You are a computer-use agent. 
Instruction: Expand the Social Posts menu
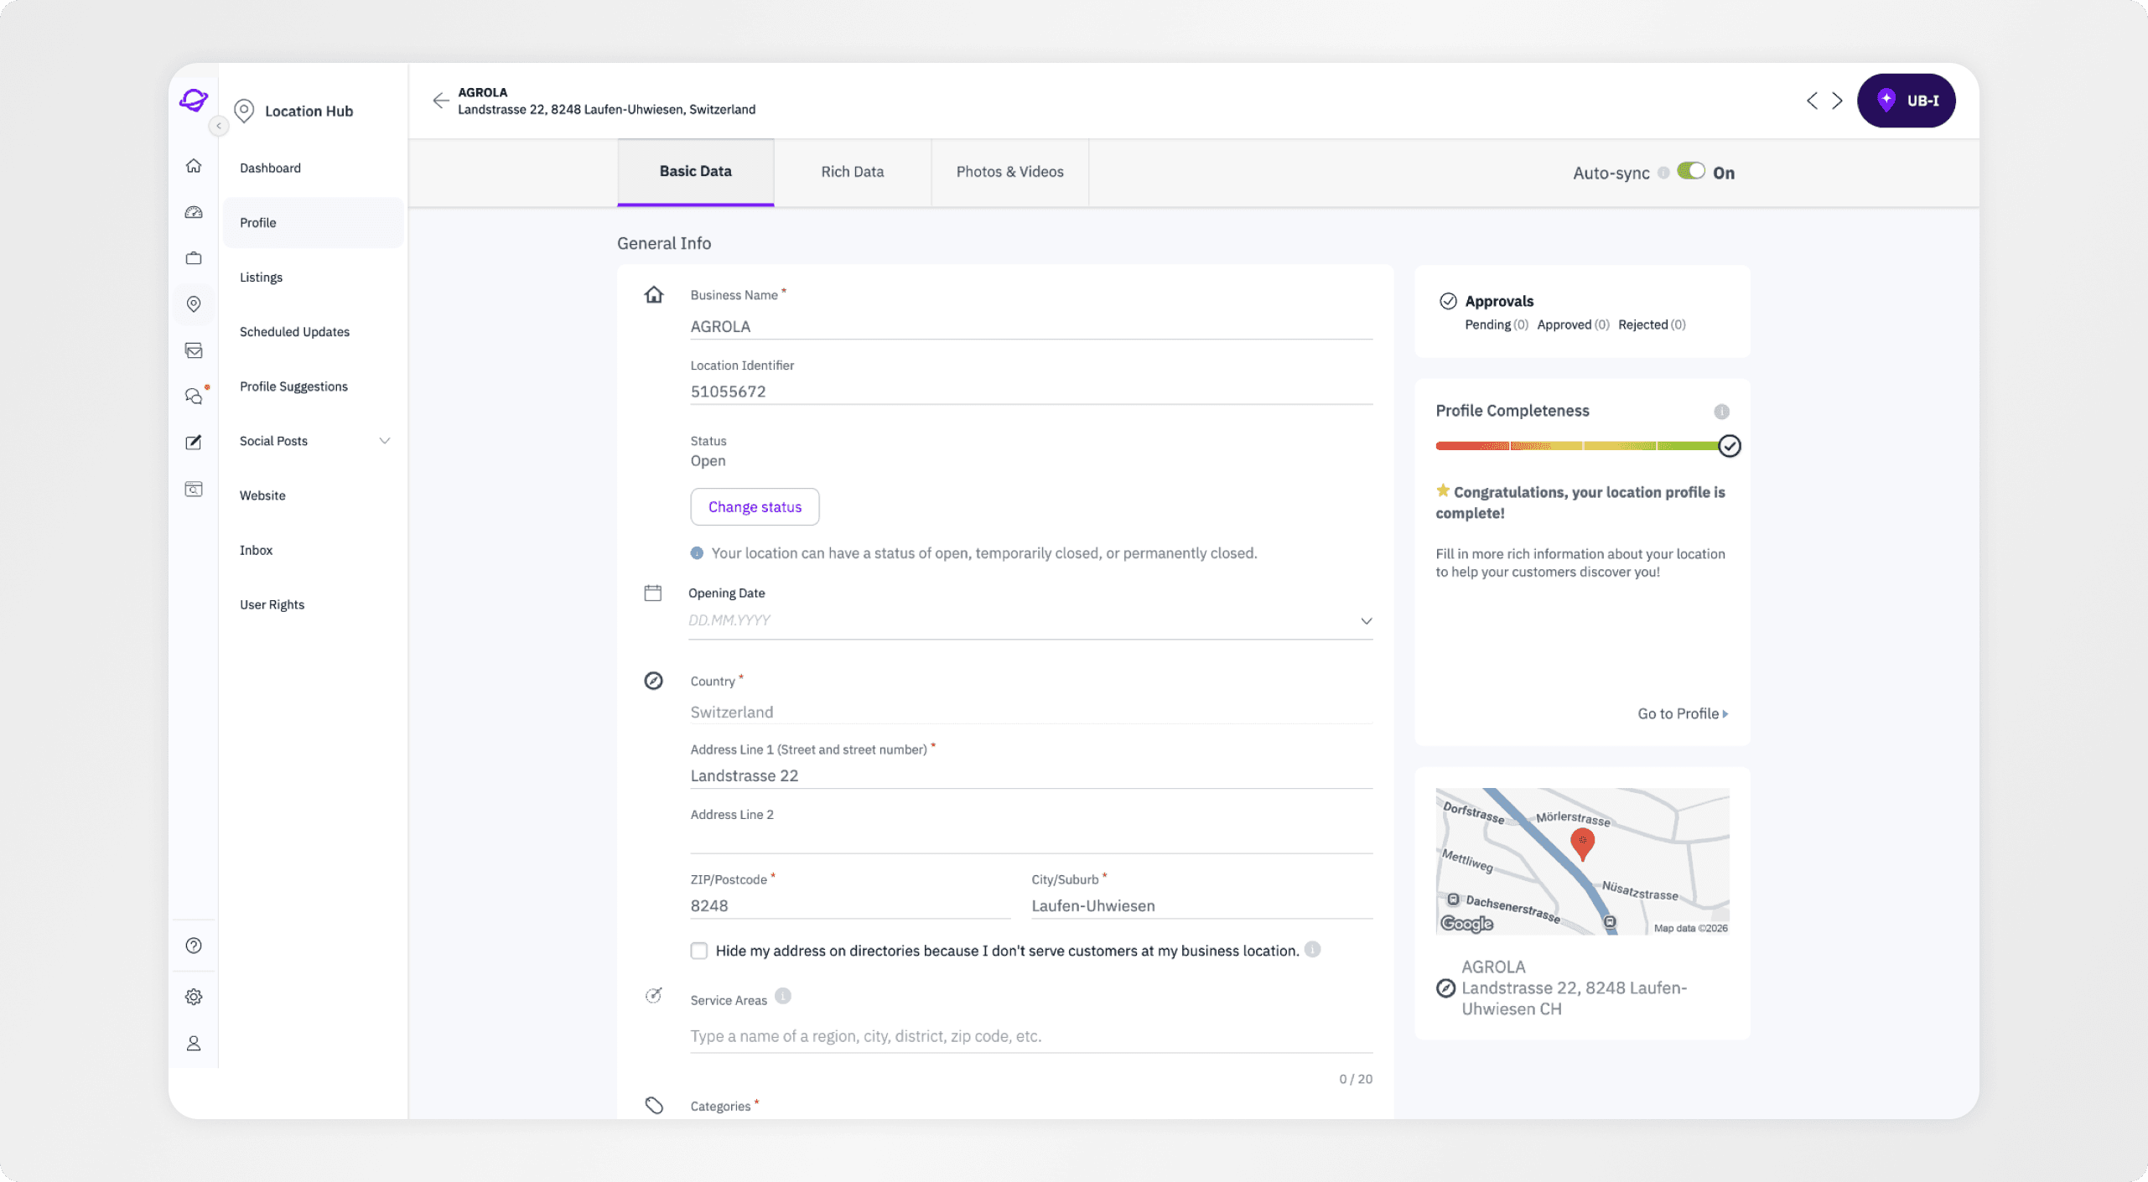tap(385, 441)
